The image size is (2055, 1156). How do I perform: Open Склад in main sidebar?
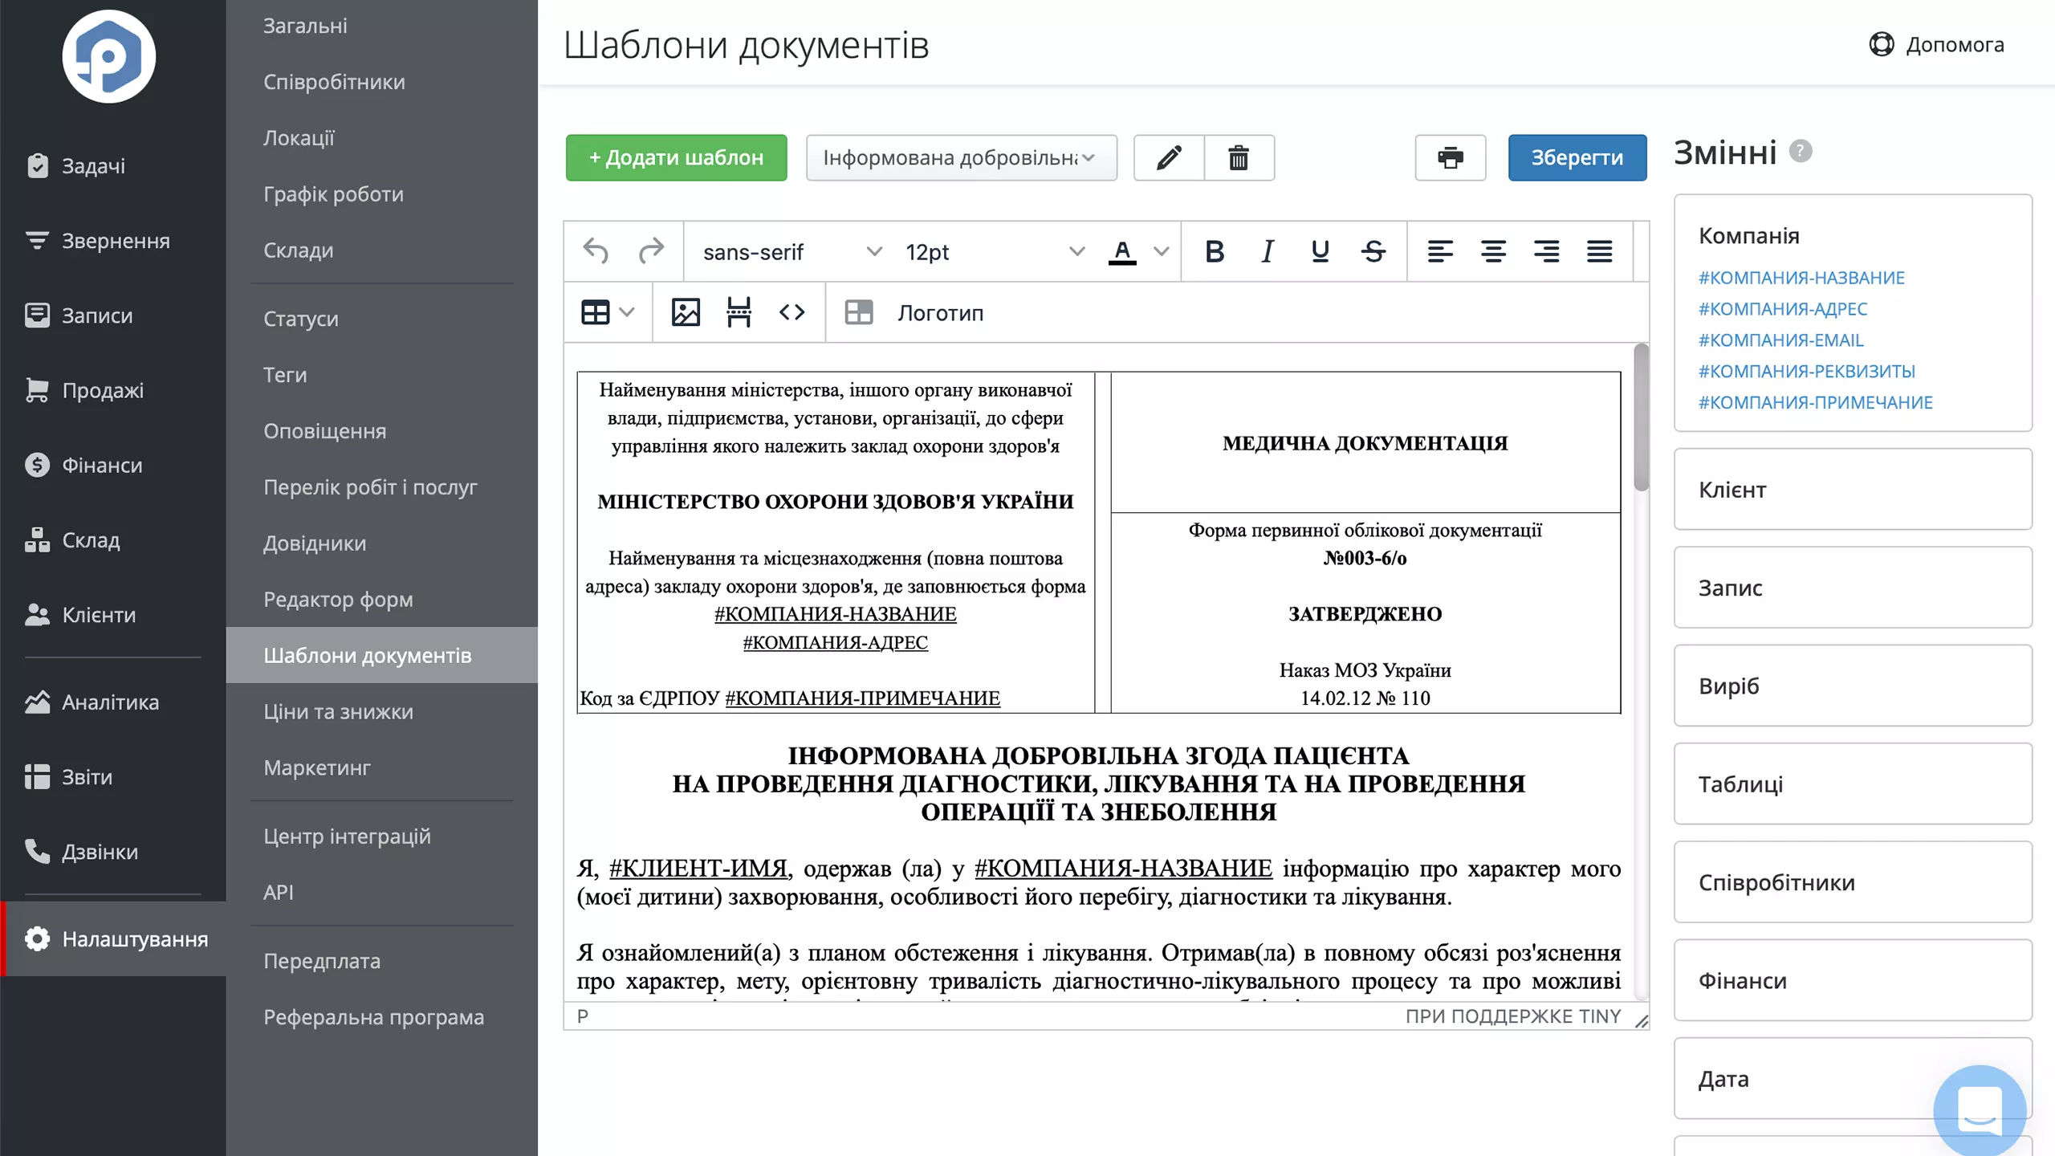[112, 539]
